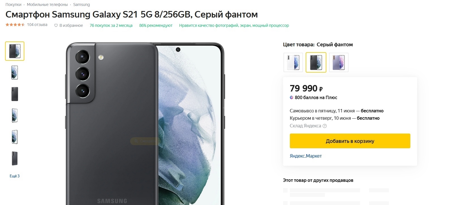Open Samsung breadcrumb category
The width and height of the screenshot is (457, 205).
pos(81,5)
